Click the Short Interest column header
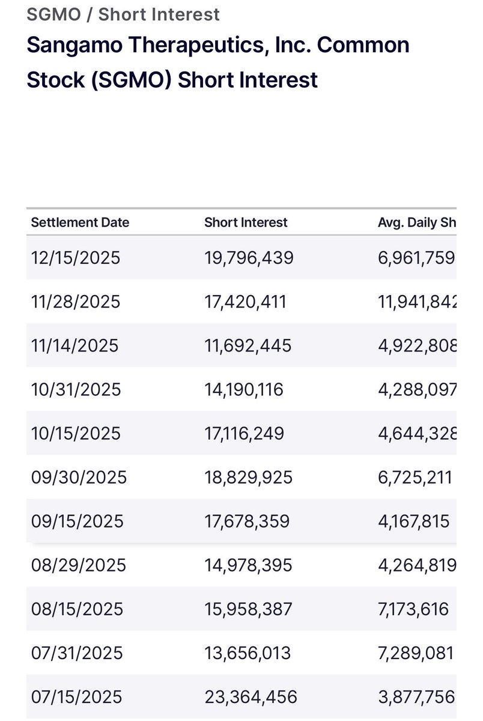 [x=246, y=222]
